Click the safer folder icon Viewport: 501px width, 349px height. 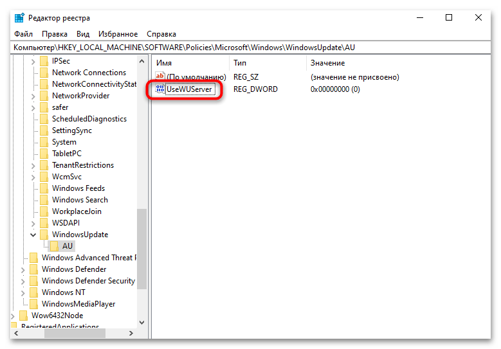click(44, 107)
